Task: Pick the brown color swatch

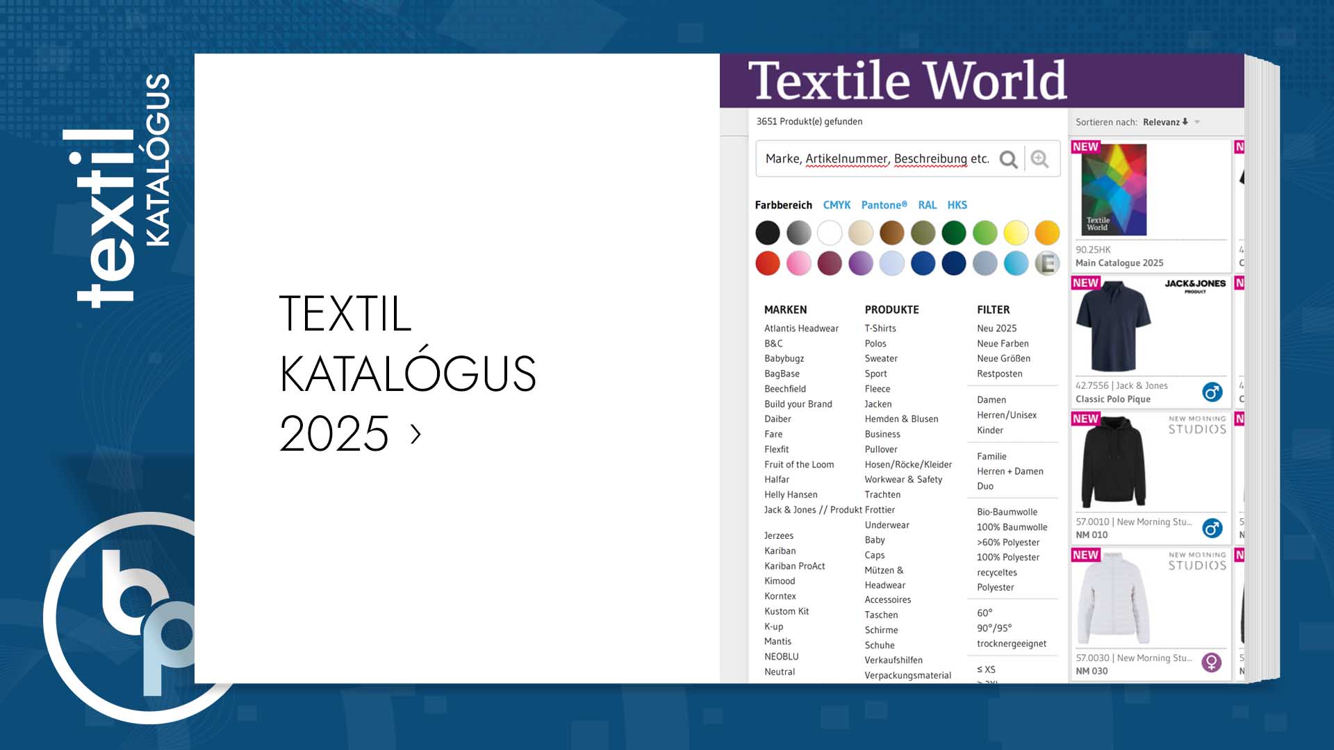Action: pyautogui.click(x=892, y=233)
